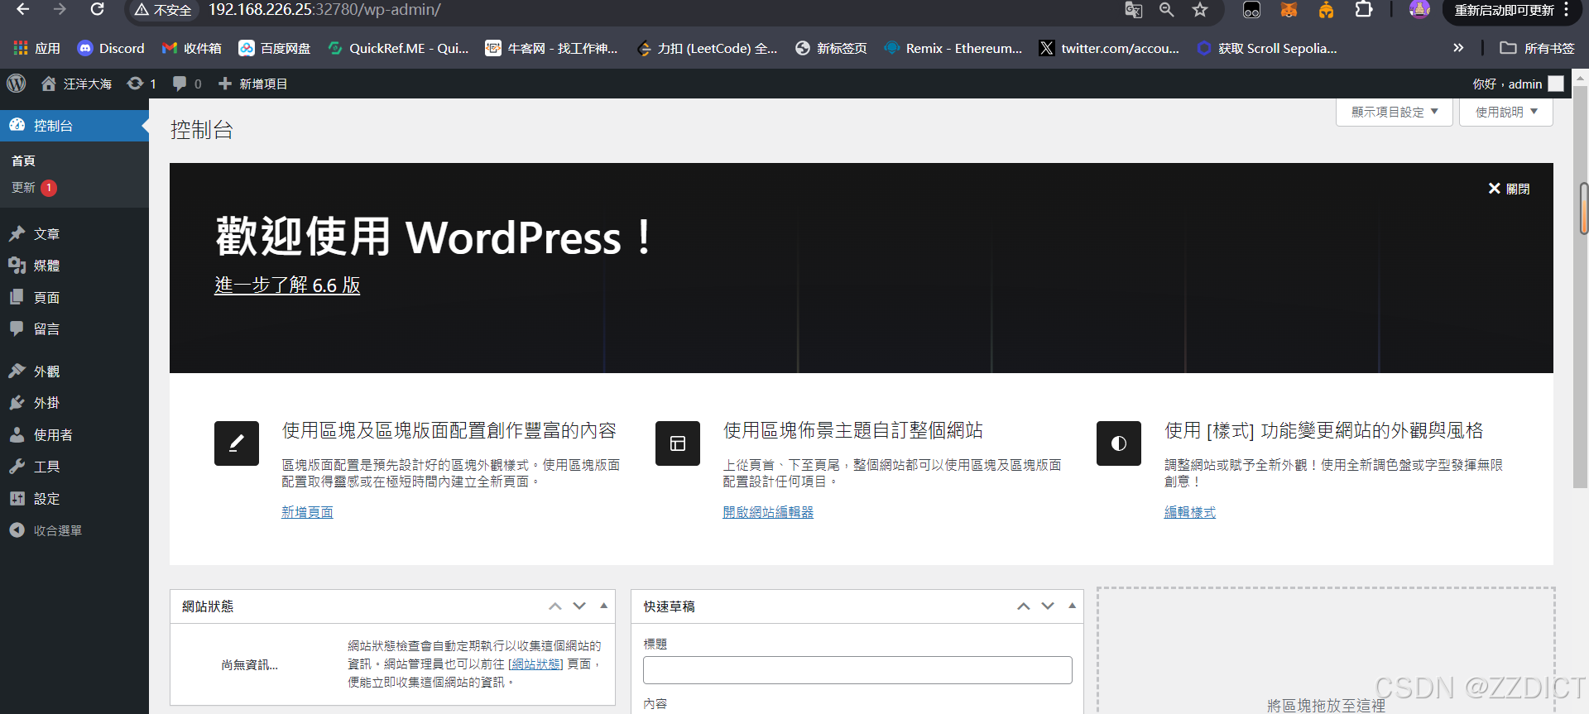This screenshot has height=714, width=1589.
Task: Open 更新 submenu item
Action: point(33,188)
